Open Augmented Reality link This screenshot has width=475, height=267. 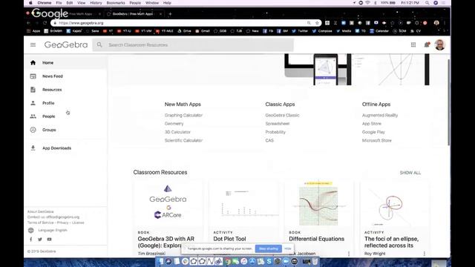coord(380,116)
